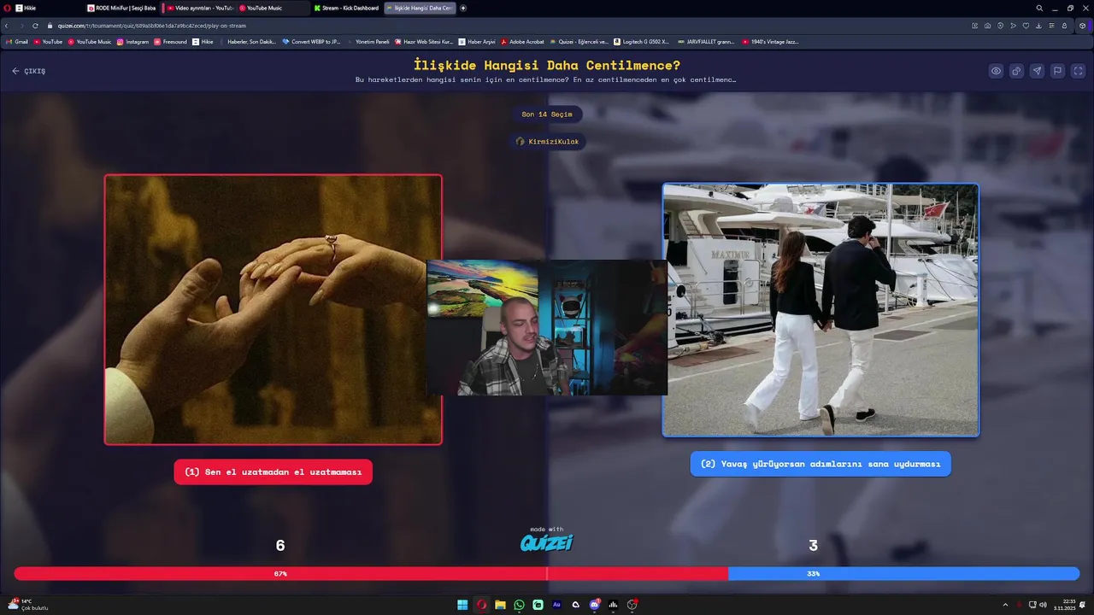The image size is (1094, 615).
Task: Open Discord from the taskbar
Action: [594, 605]
